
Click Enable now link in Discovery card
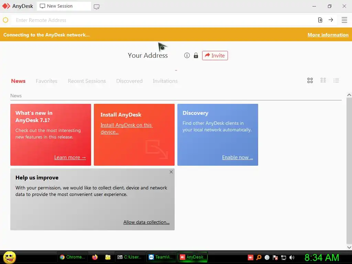(x=238, y=157)
